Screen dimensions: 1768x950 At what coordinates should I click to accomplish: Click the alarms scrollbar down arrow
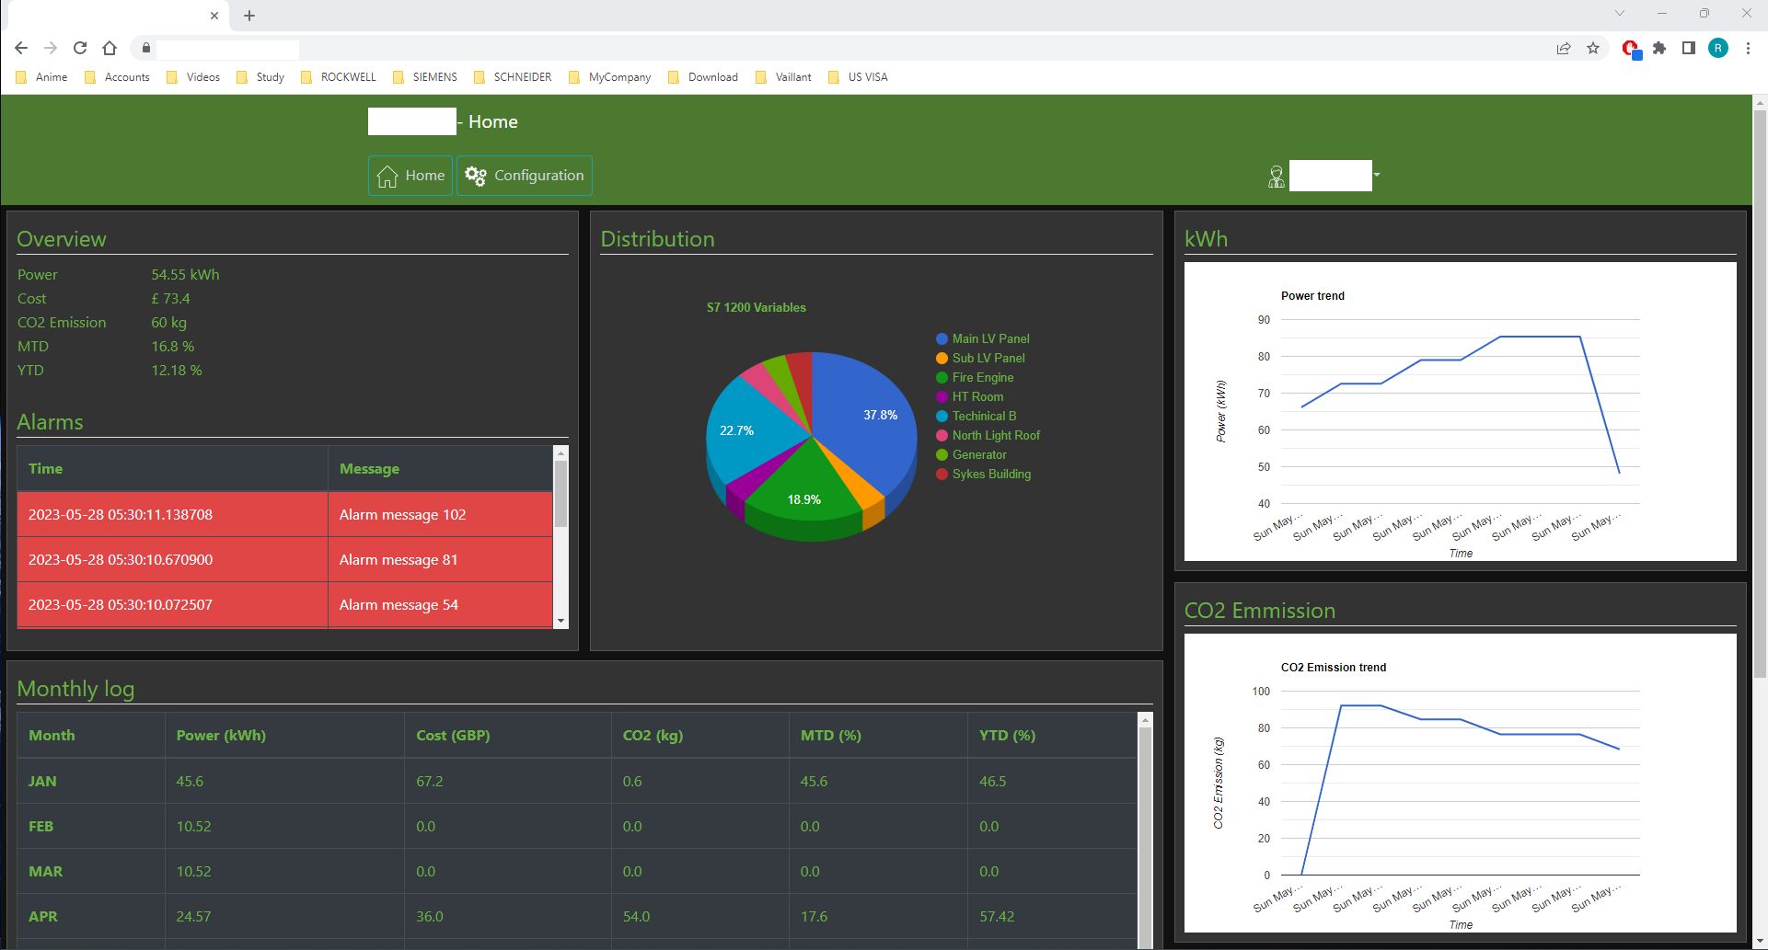[560, 622]
